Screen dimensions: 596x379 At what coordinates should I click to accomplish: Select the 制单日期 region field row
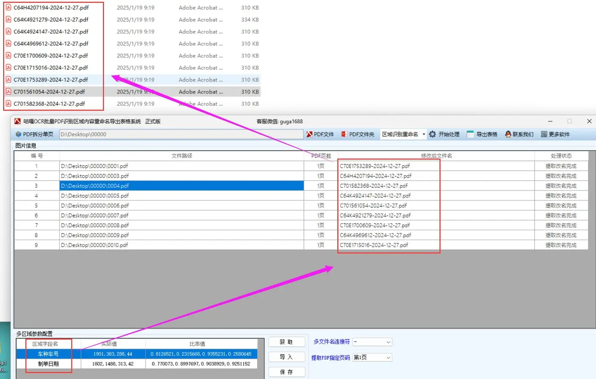[137, 364]
